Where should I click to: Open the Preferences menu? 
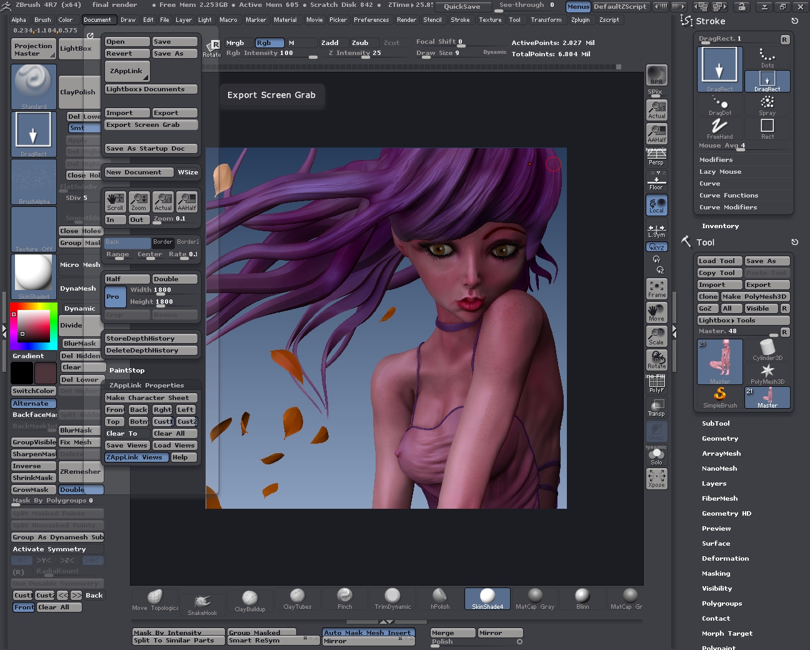[x=371, y=20]
